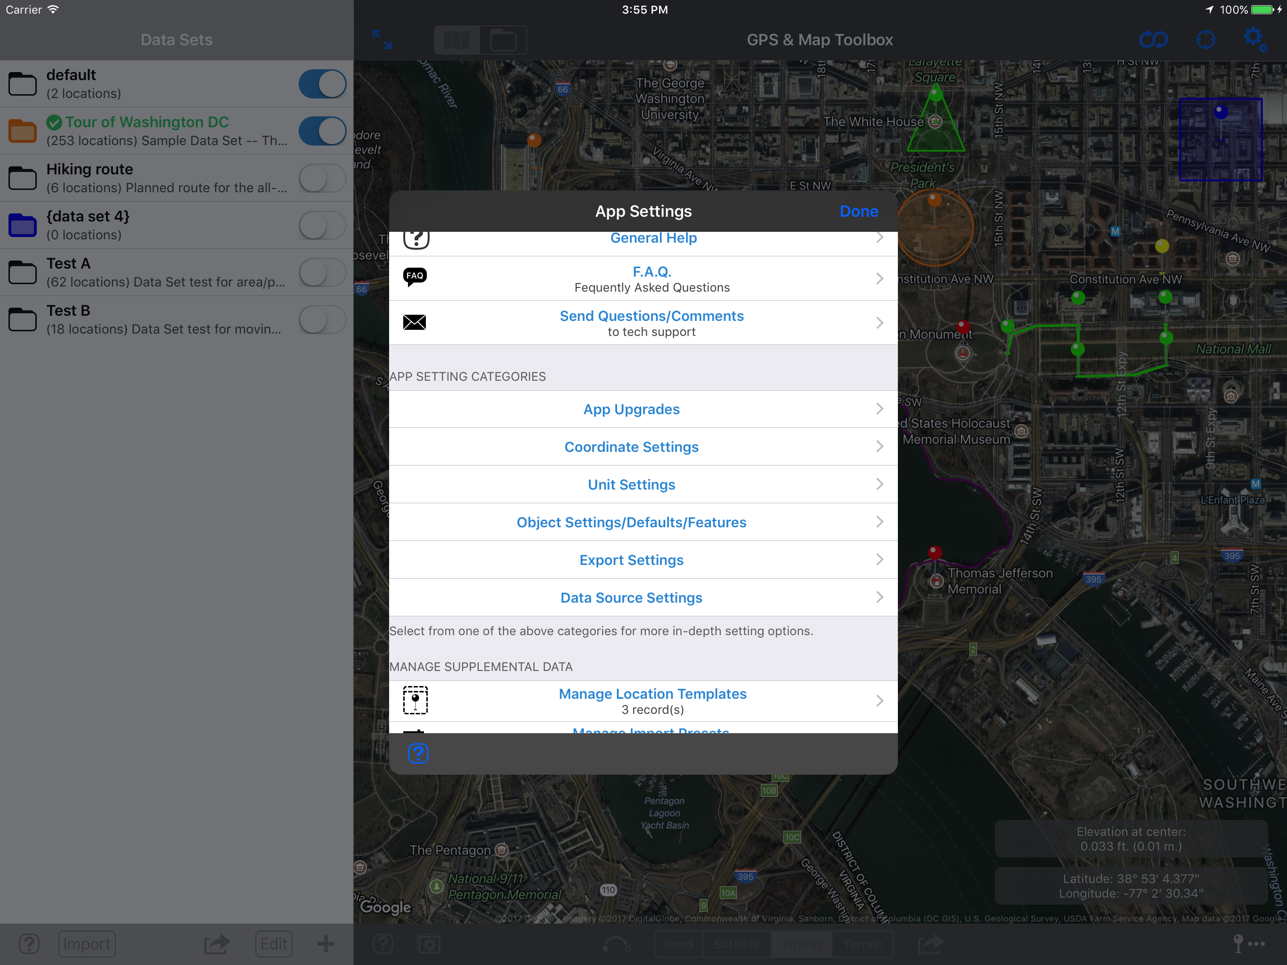Open Export Settings link
Screen dimensions: 1287x965
[x=631, y=560]
